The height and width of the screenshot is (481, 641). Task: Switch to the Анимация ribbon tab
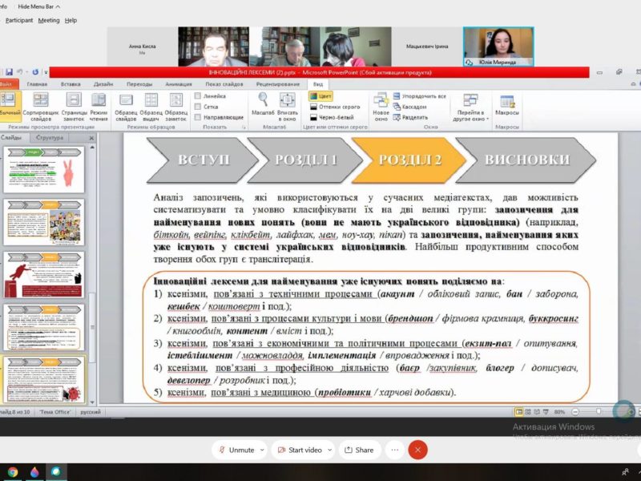(179, 83)
